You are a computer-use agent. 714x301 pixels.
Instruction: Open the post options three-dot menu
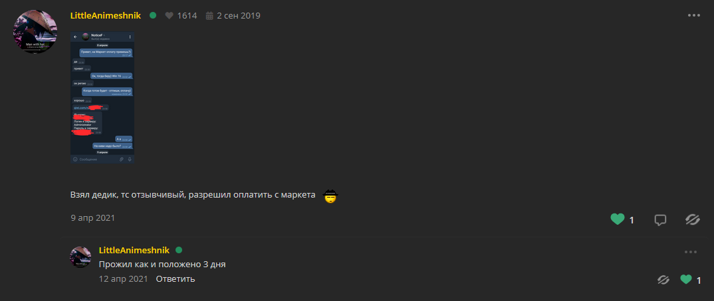(x=694, y=15)
